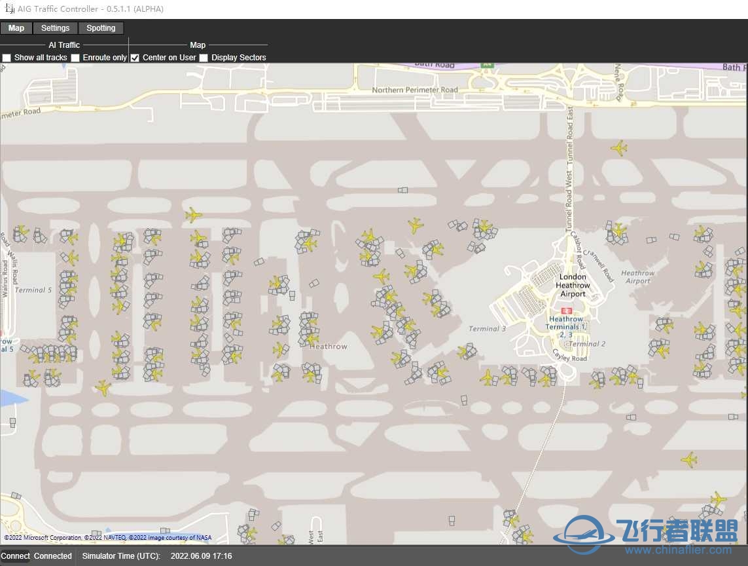This screenshot has width=748, height=566.
Task: Select the aircraft icon at the bottom-right map edge
Action: (x=718, y=499)
